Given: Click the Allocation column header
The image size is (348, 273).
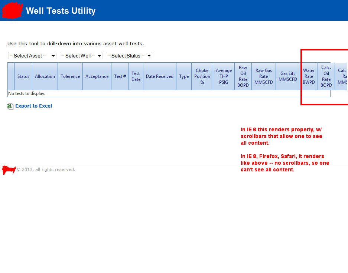Looking at the screenshot, I should [x=45, y=76].
